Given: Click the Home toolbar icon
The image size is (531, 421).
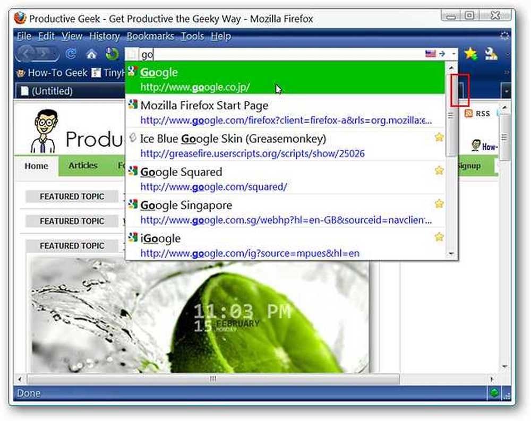Looking at the screenshot, I should coord(91,54).
